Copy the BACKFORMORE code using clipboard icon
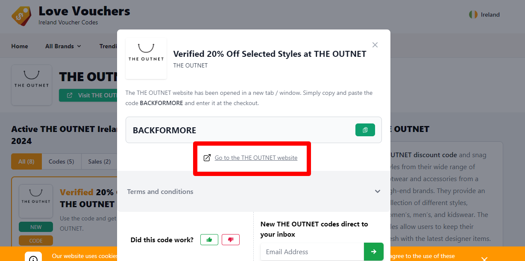525x261 pixels. coord(365,129)
